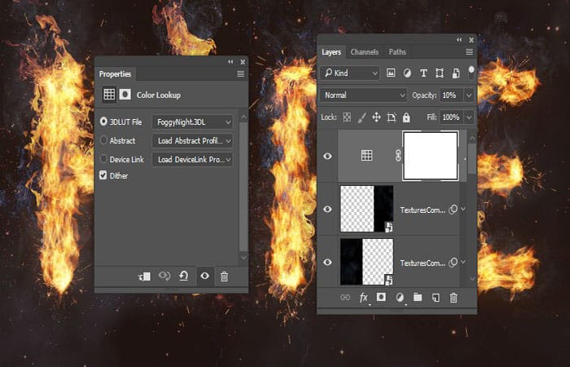Open the FoggyNight.3DL dropdown

coord(193,122)
